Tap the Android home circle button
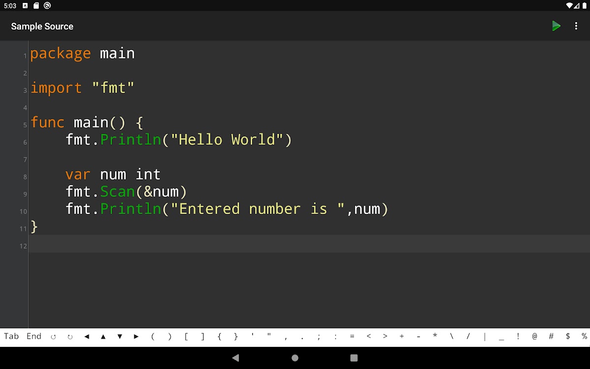The height and width of the screenshot is (369, 590). click(295, 358)
